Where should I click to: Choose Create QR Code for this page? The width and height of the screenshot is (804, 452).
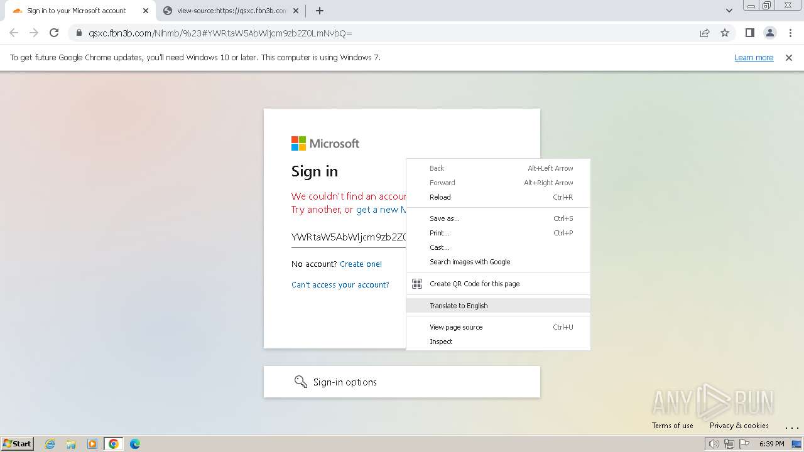498,284
